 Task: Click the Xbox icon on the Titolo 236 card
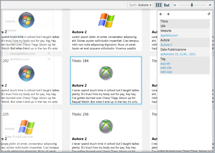(106, 126)
